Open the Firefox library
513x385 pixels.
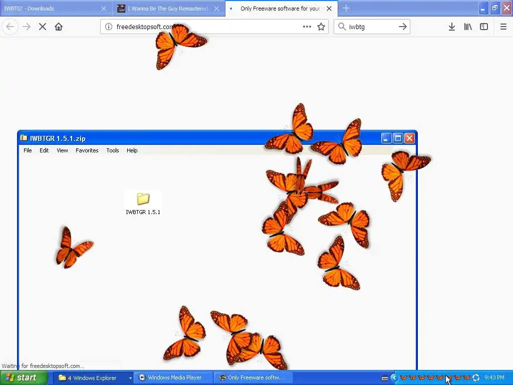[468, 27]
